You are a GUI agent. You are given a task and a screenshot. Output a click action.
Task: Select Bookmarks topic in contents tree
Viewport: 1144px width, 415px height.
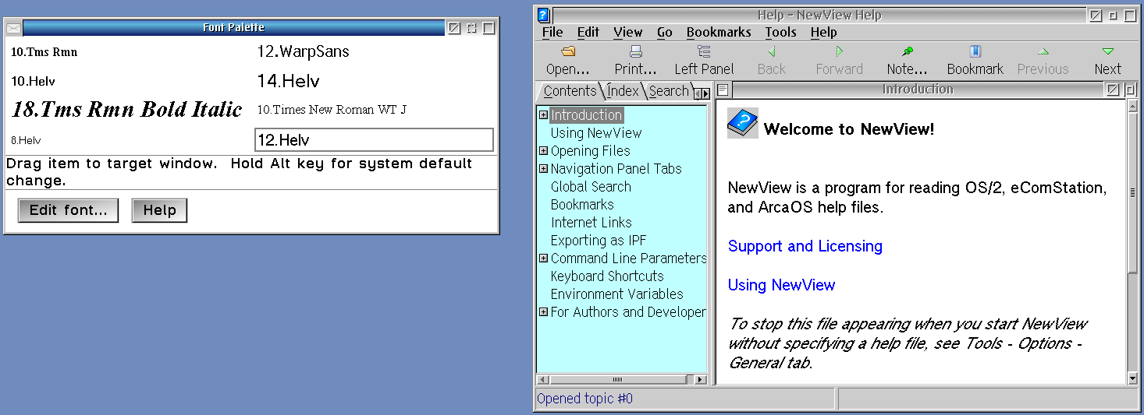582,204
